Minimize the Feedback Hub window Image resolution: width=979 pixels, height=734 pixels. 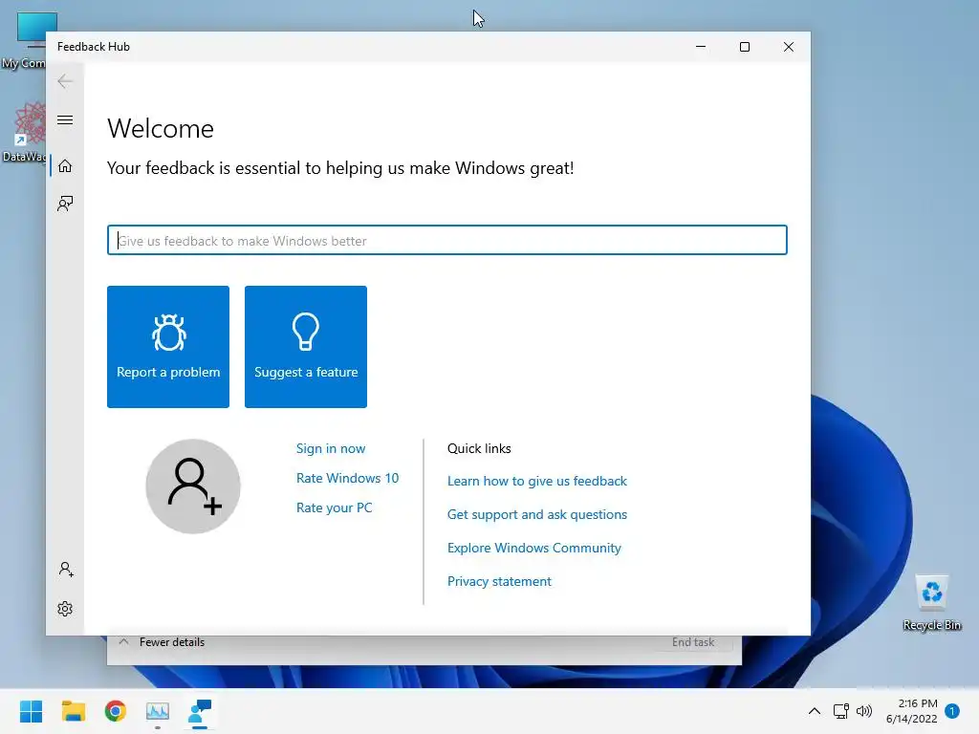coord(701,47)
